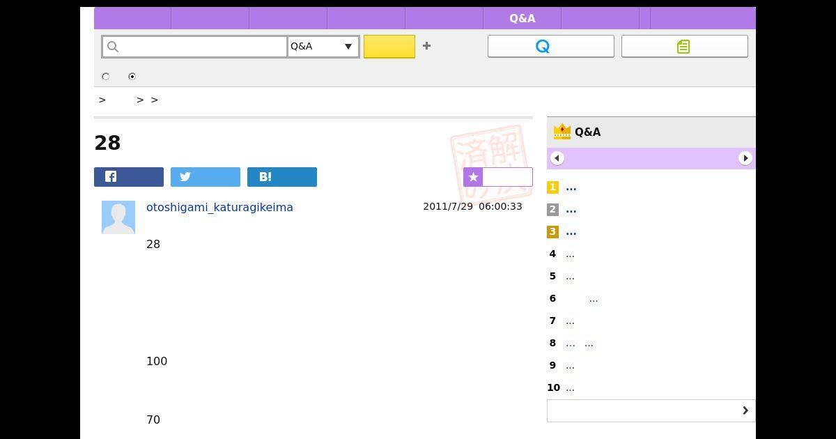Viewport: 836px width, 439px height.
Task: Click the purple star favorite button
Action: click(498, 177)
